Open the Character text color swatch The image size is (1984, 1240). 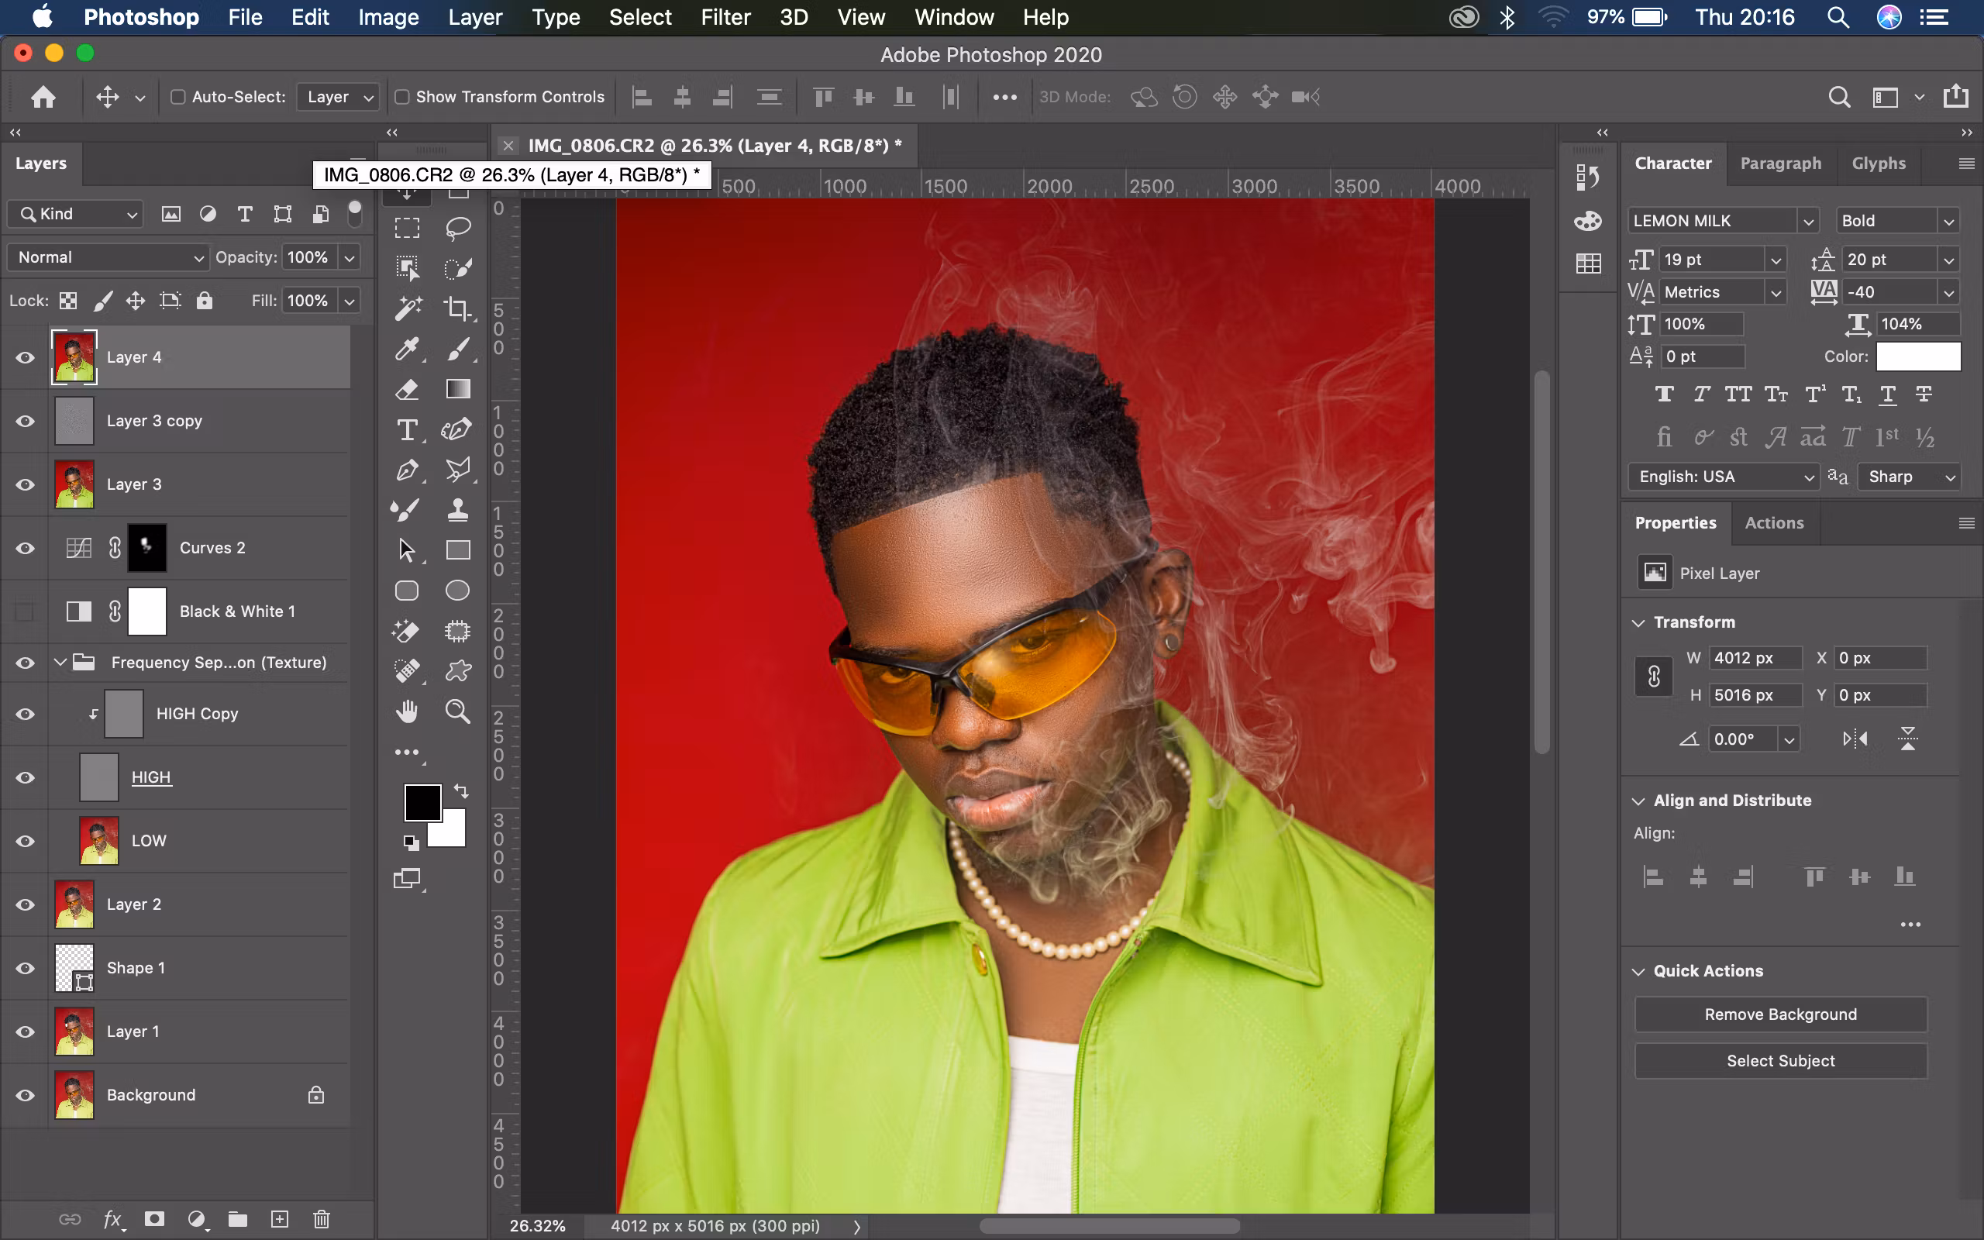click(1918, 356)
